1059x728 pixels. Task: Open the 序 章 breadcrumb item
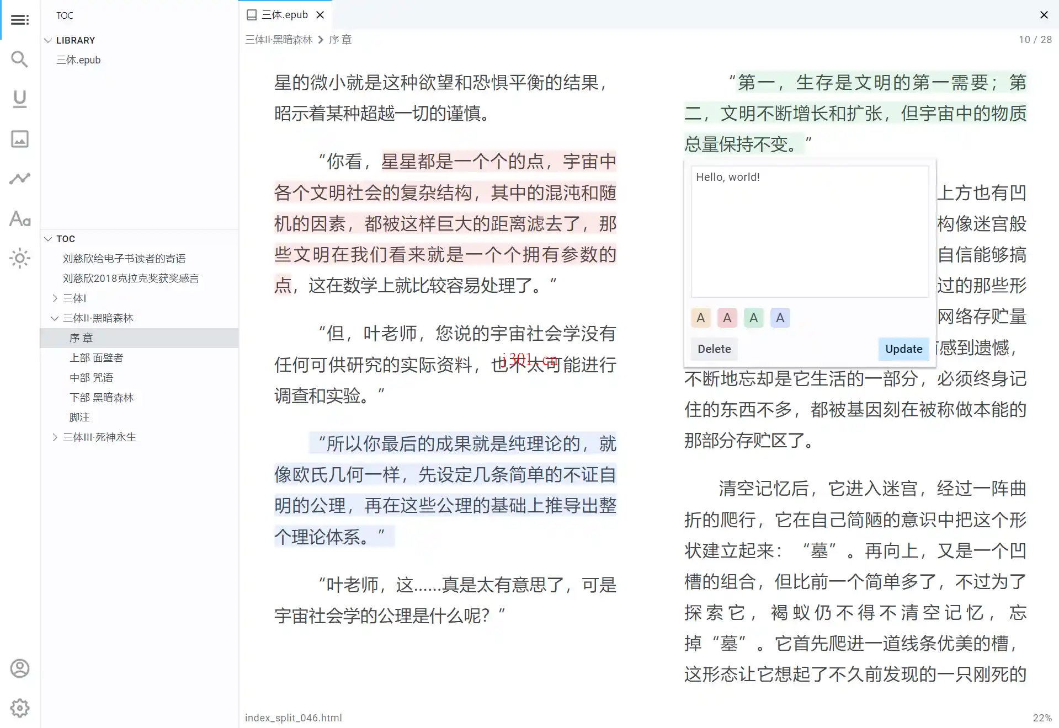tap(340, 39)
